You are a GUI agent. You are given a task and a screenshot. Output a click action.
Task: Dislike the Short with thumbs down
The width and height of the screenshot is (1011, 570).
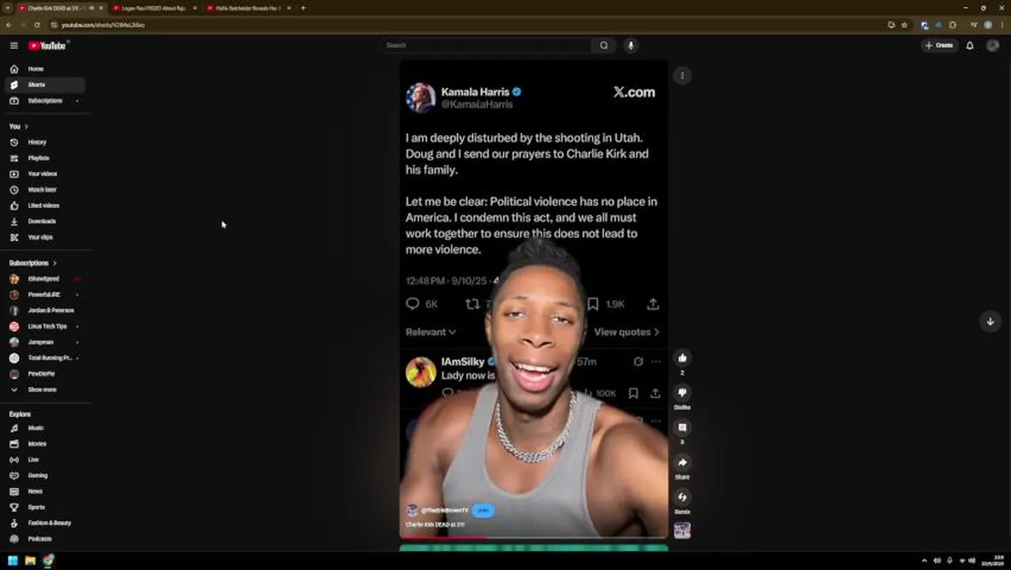pos(682,393)
